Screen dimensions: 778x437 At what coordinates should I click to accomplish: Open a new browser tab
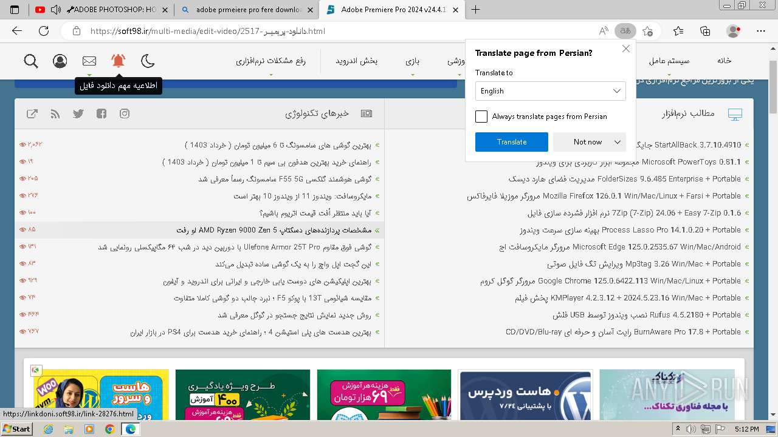click(476, 10)
